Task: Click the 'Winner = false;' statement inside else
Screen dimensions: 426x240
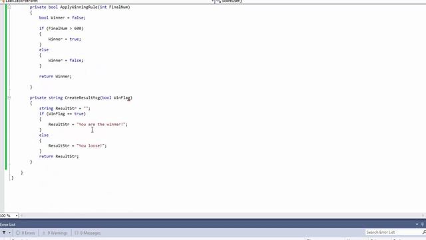Action: (66, 61)
